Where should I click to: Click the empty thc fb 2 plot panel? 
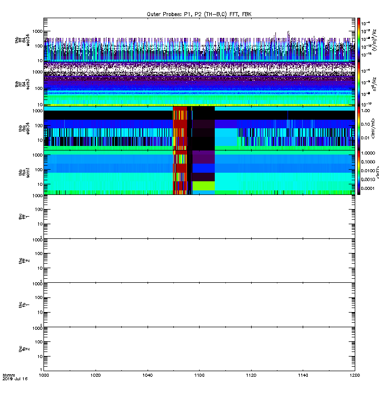(199, 349)
